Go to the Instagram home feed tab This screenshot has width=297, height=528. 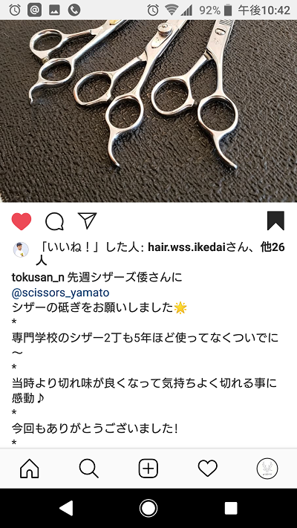[29, 469]
